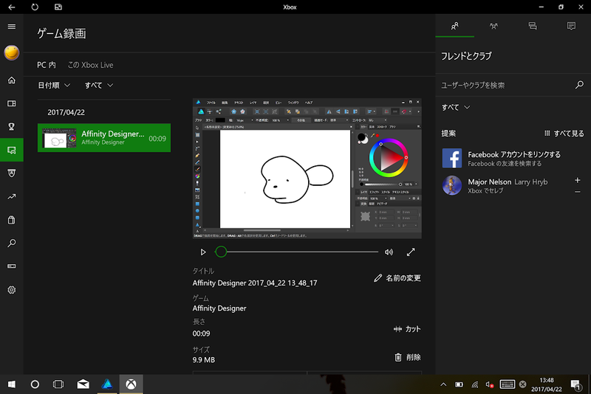Expand video to full screen
Viewport: 591px width, 394px height.
click(411, 252)
